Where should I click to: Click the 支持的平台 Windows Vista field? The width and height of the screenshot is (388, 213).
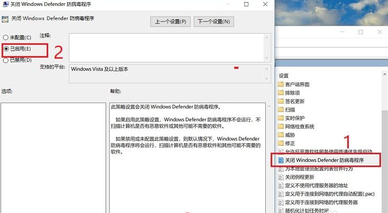(x=166, y=74)
